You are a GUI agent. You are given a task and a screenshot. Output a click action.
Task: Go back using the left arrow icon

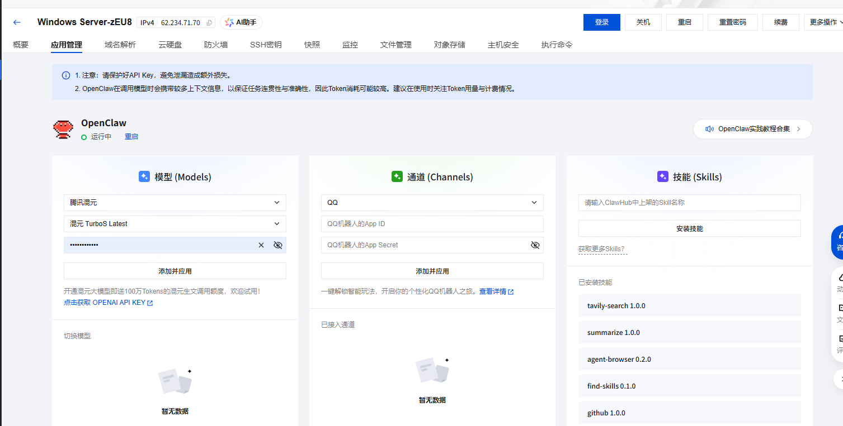pyautogui.click(x=17, y=22)
